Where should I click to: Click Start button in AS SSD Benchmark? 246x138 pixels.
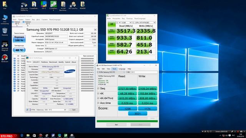(116, 125)
